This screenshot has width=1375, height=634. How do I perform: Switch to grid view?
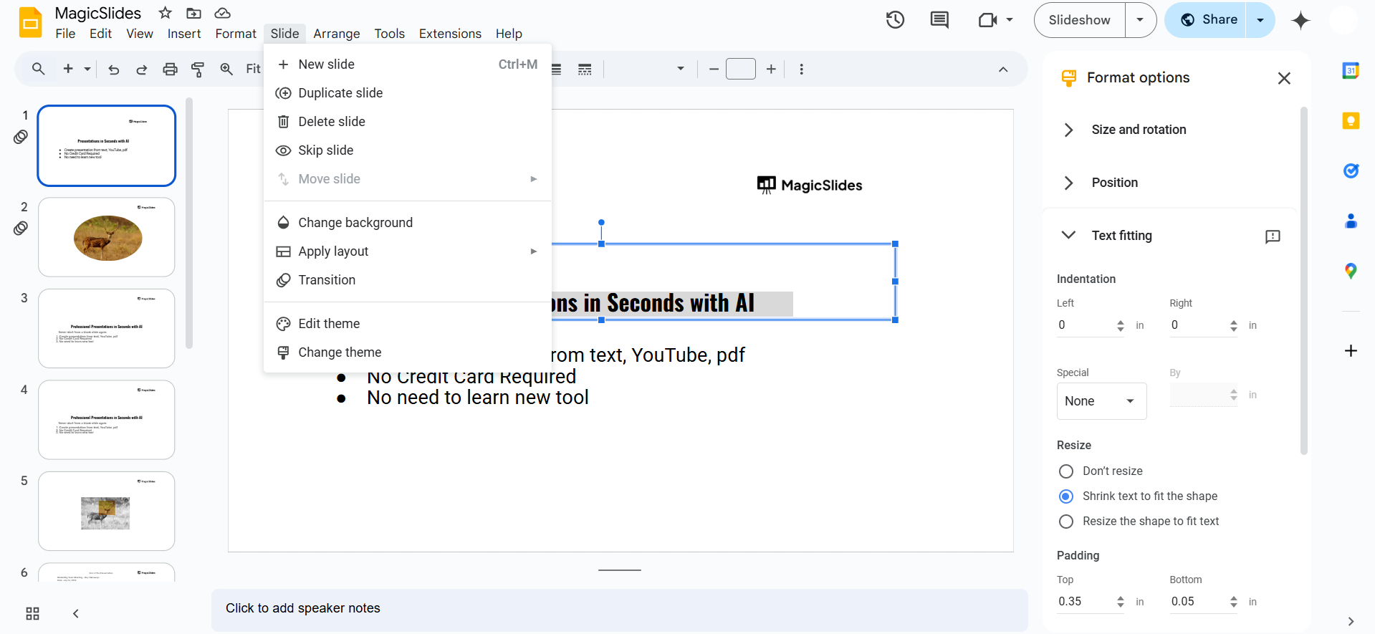pyautogui.click(x=32, y=613)
